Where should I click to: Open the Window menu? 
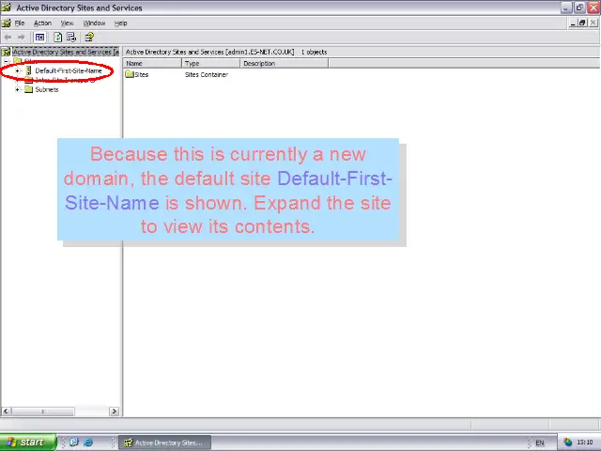pyautogui.click(x=94, y=23)
